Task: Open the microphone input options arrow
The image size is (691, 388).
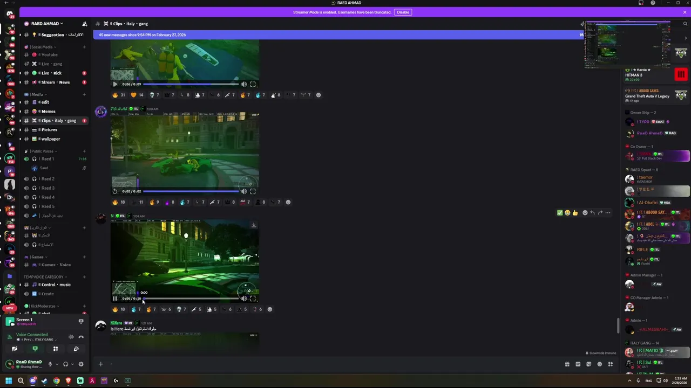Action: [56, 364]
